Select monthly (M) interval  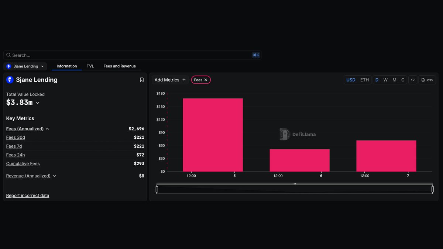pyautogui.click(x=394, y=80)
